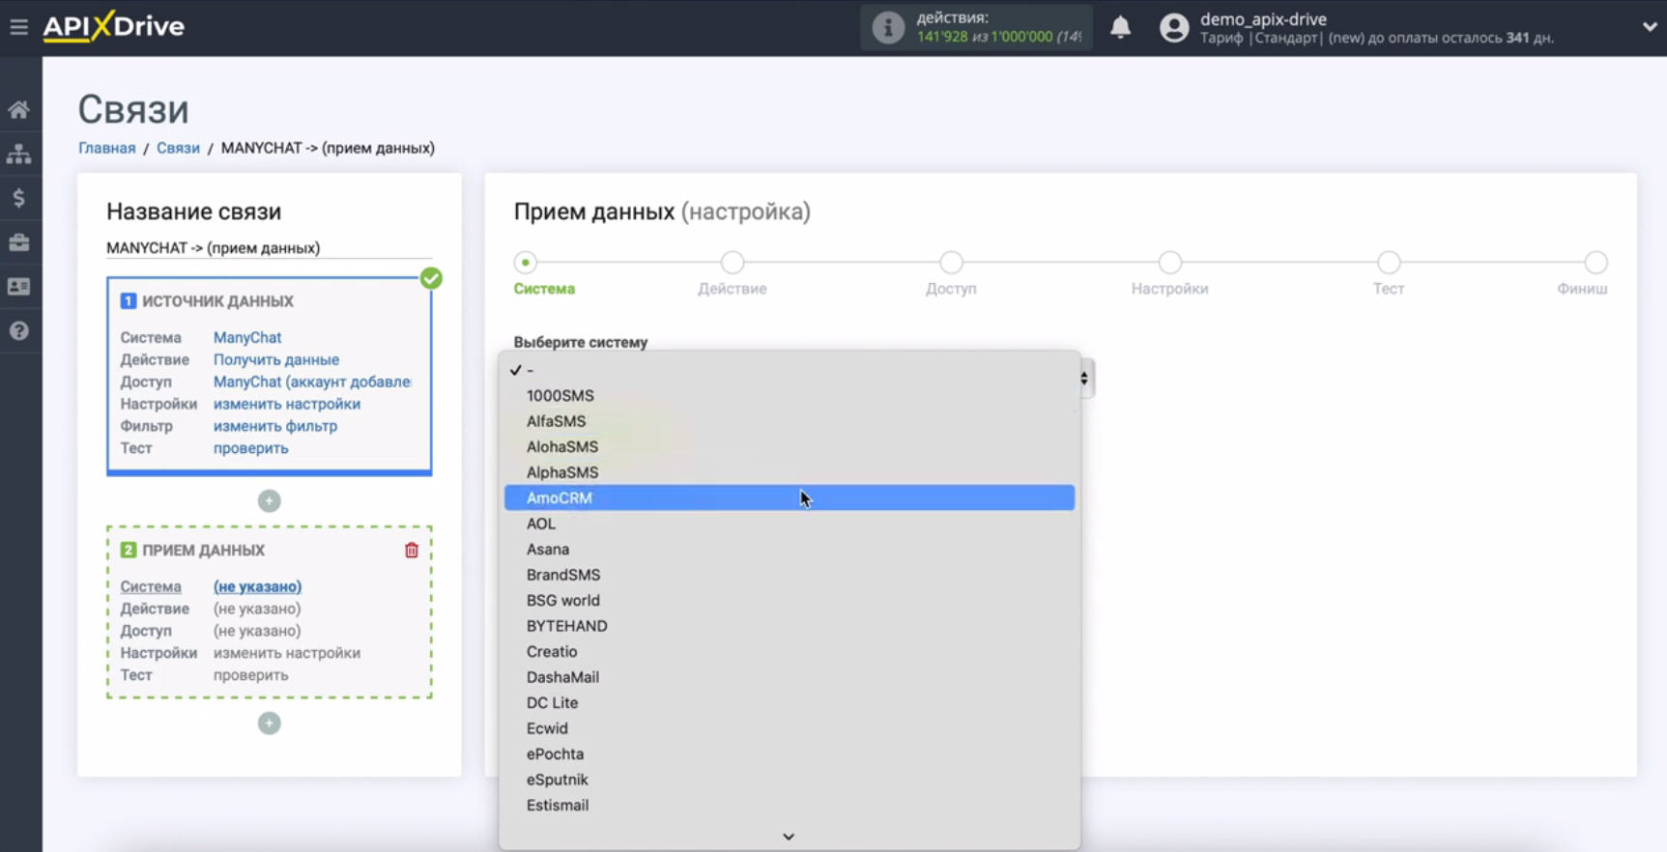Open the ManyChat system link
Screen dimensions: 1667x852
pos(247,337)
